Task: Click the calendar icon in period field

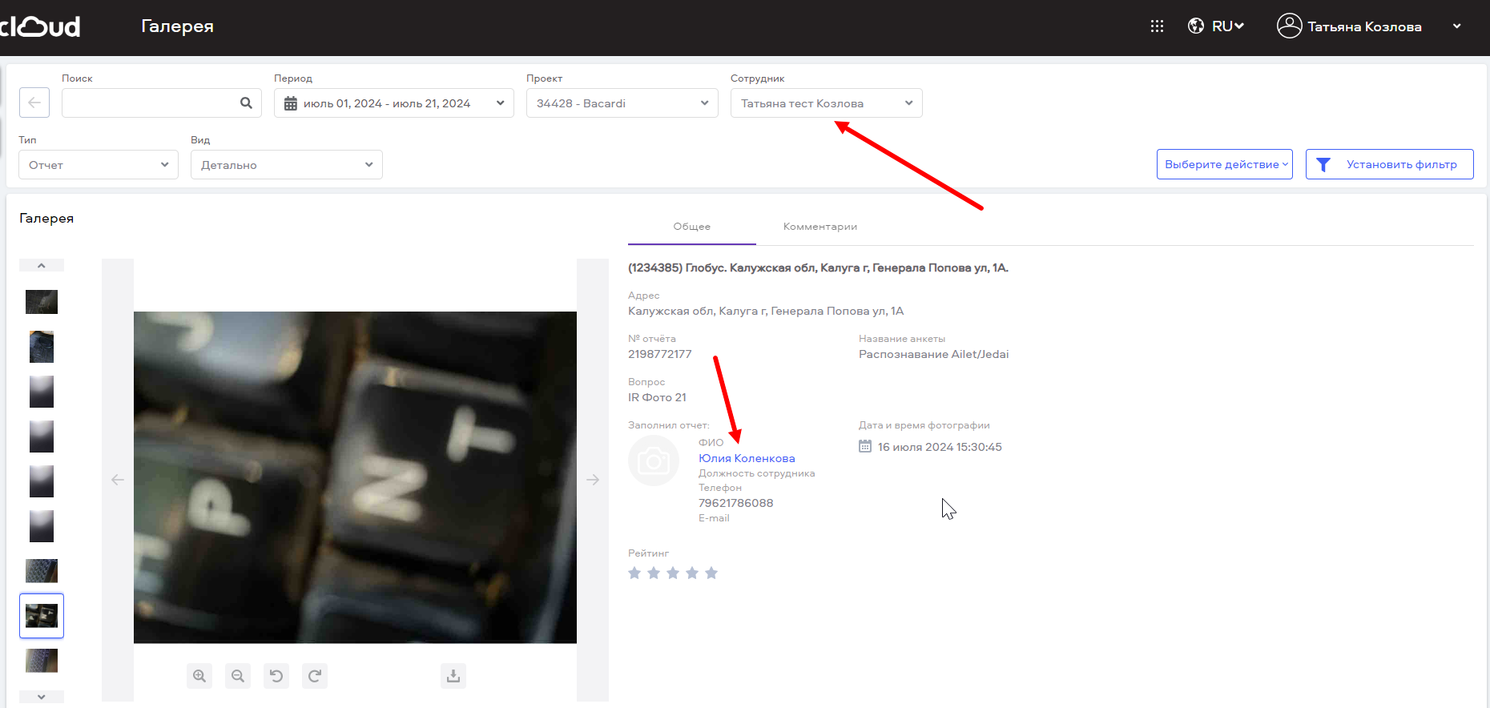Action: tap(291, 103)
